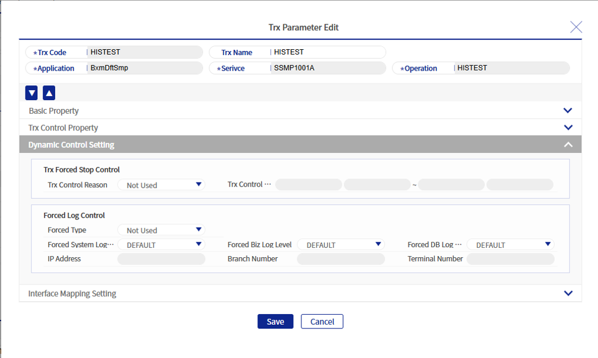Click the first Trx Control date field

click(x=308, y=185)
